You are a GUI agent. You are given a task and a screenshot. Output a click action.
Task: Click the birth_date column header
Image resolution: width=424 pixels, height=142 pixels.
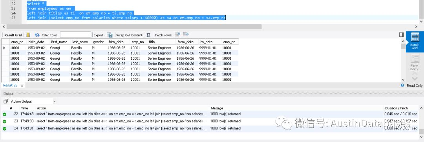pos(37,42)
